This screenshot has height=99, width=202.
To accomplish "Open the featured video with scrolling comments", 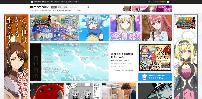I will pos(69,62).
